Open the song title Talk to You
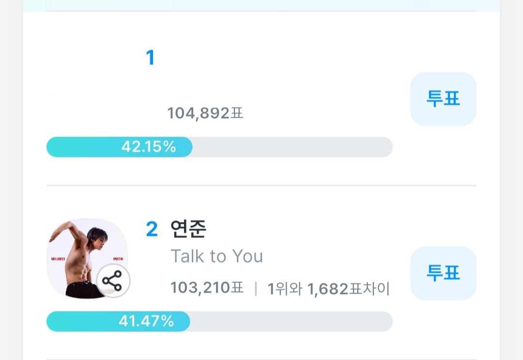This screenshot has width=523, height=360. (216, 256)
